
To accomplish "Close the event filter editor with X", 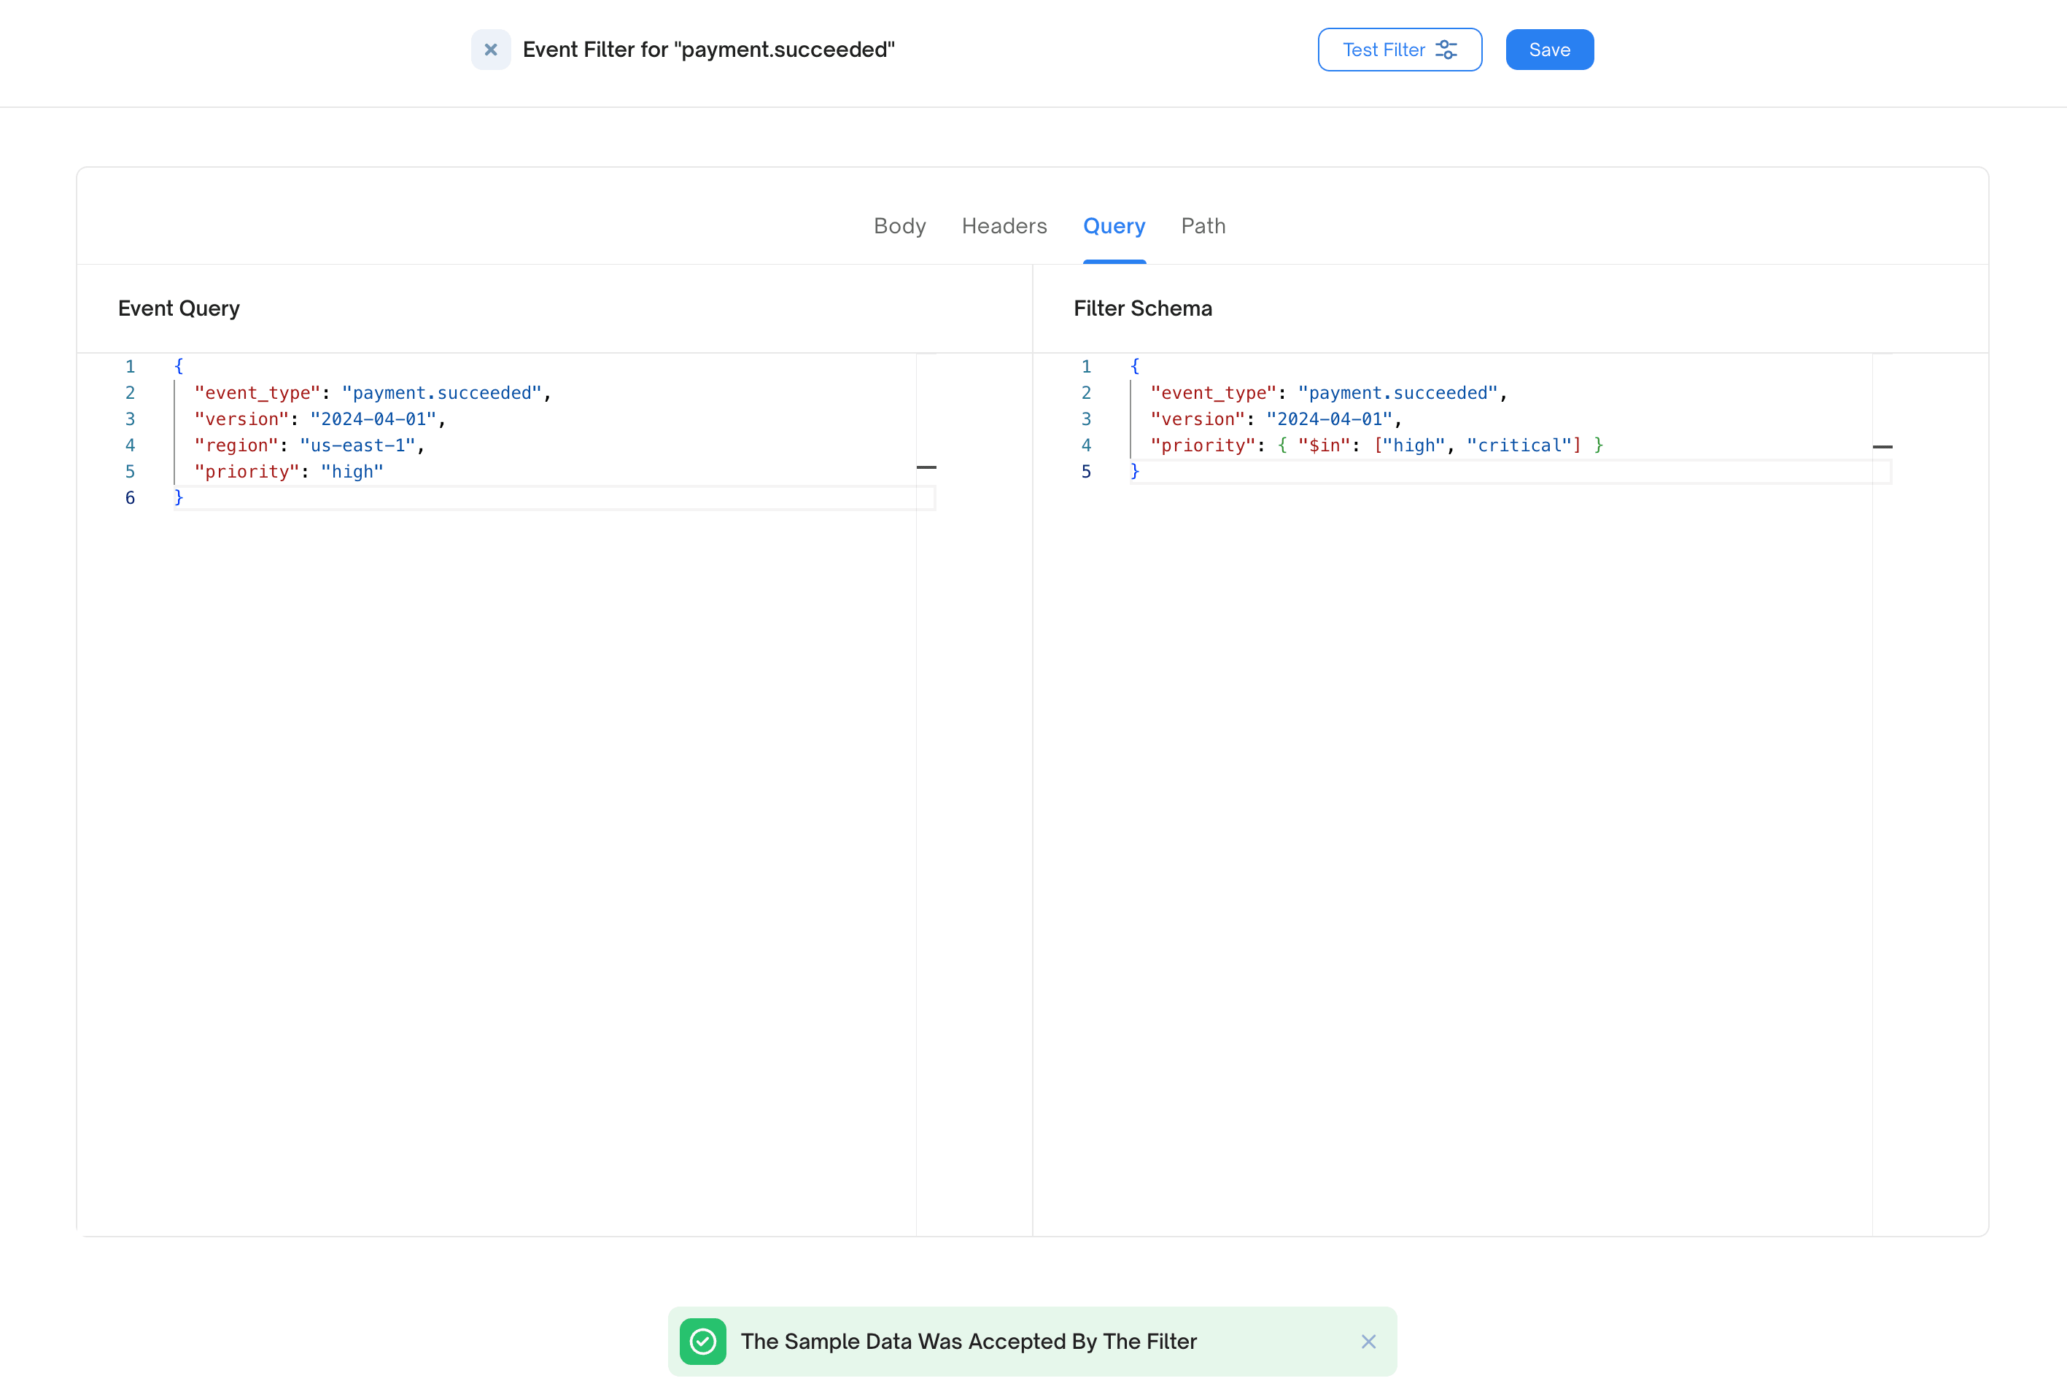I will click(491, 50).
